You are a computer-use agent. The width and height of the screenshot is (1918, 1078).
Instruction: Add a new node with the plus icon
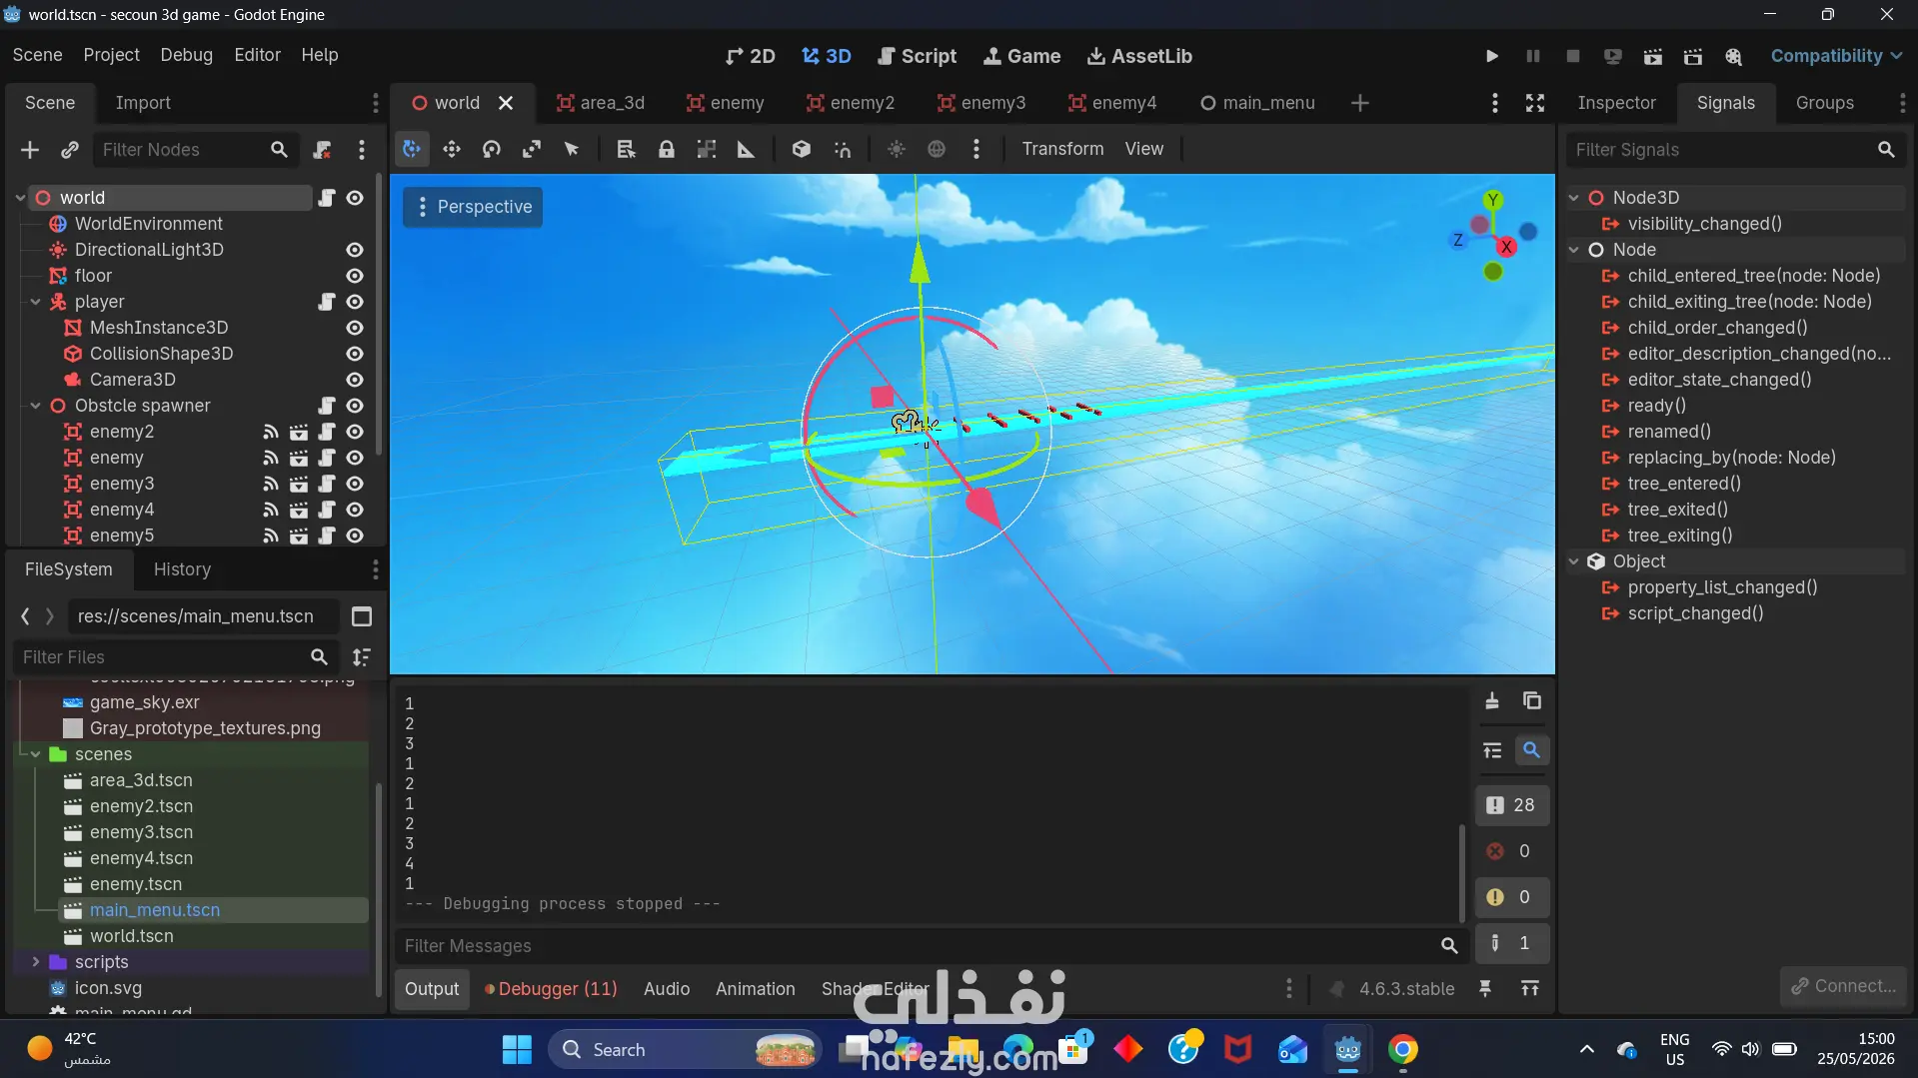pyautogui.click(x=30, y=150)
